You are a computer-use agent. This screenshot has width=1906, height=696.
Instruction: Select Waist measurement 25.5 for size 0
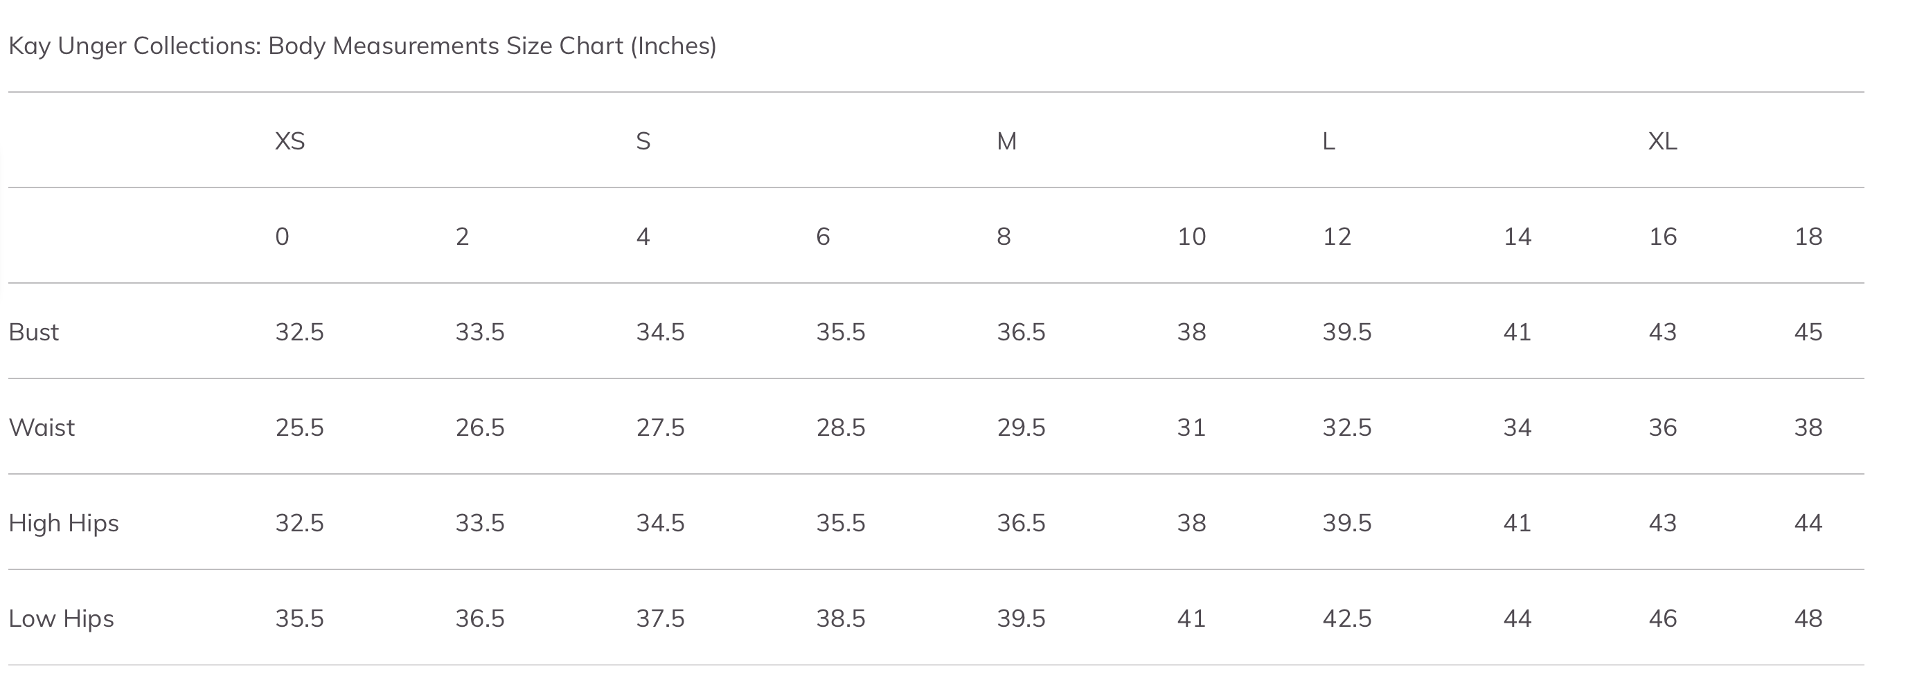(300, 427)
